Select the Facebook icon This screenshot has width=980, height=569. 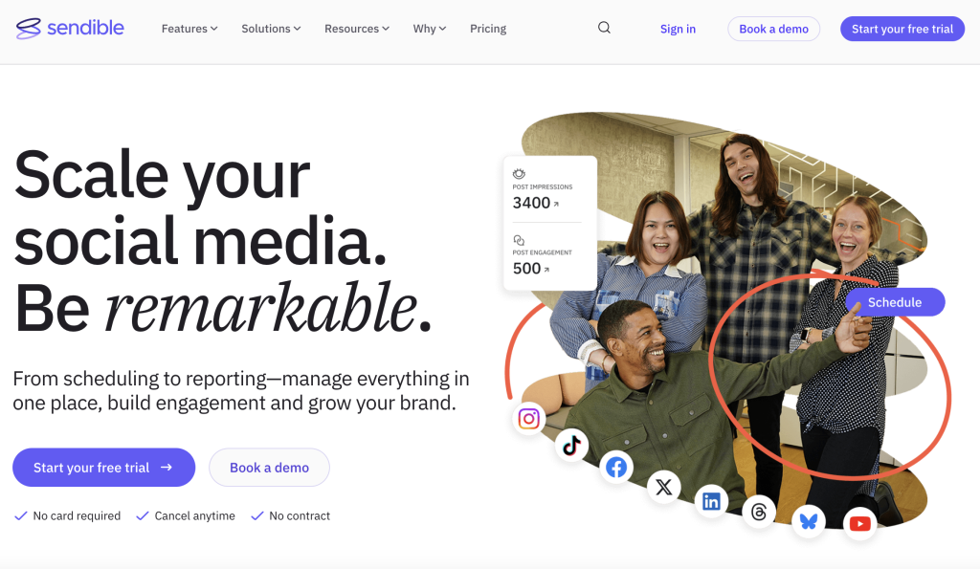coord(616,467)
